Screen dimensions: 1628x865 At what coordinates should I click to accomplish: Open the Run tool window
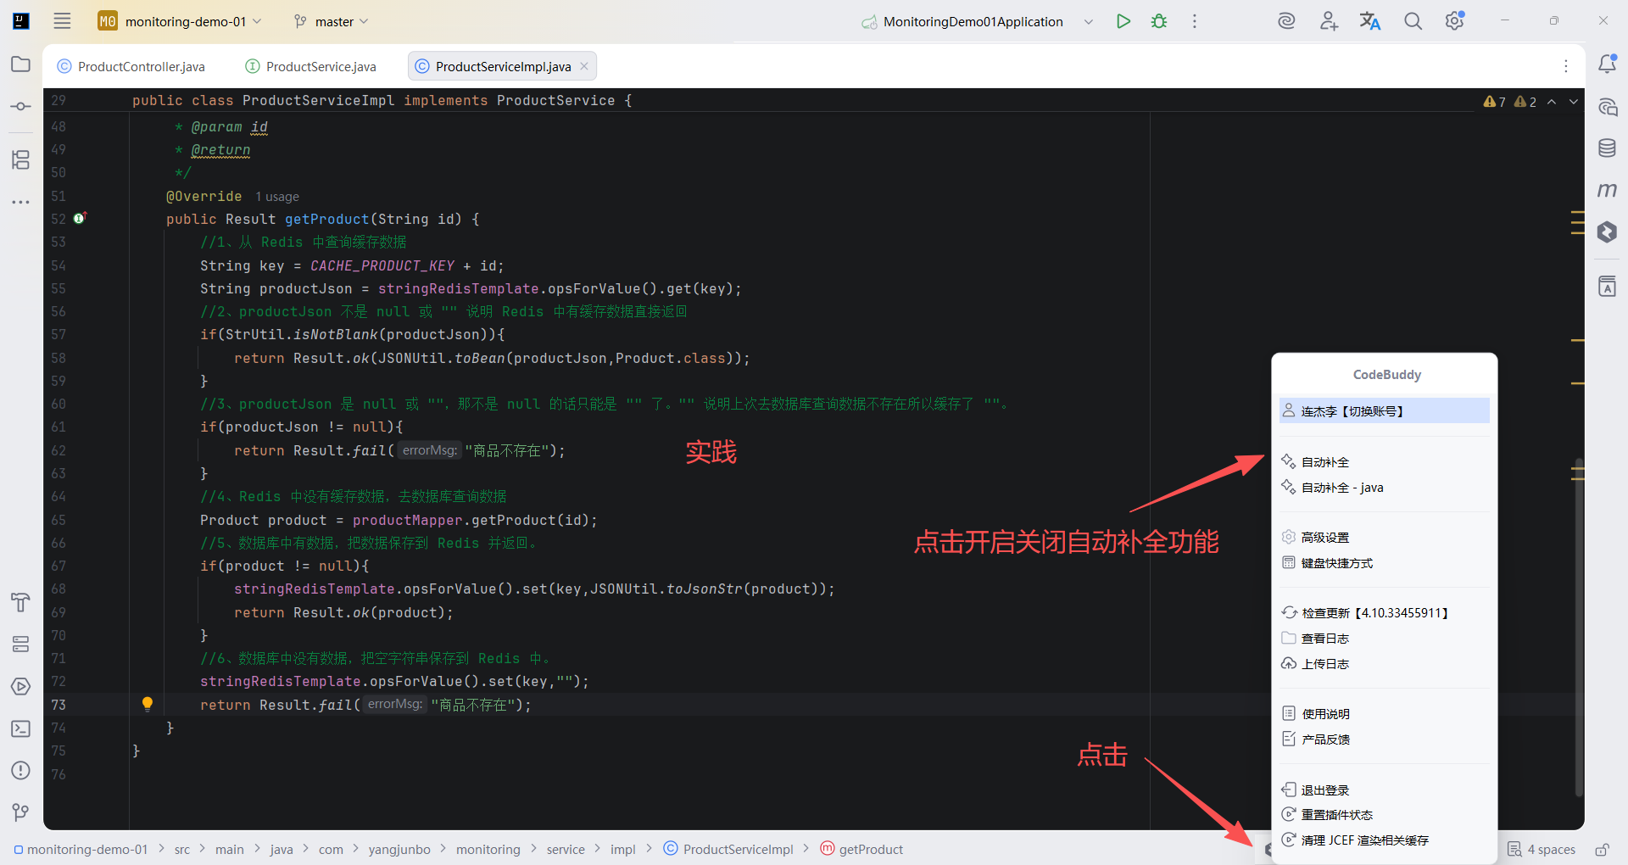[x=21, y=686]
